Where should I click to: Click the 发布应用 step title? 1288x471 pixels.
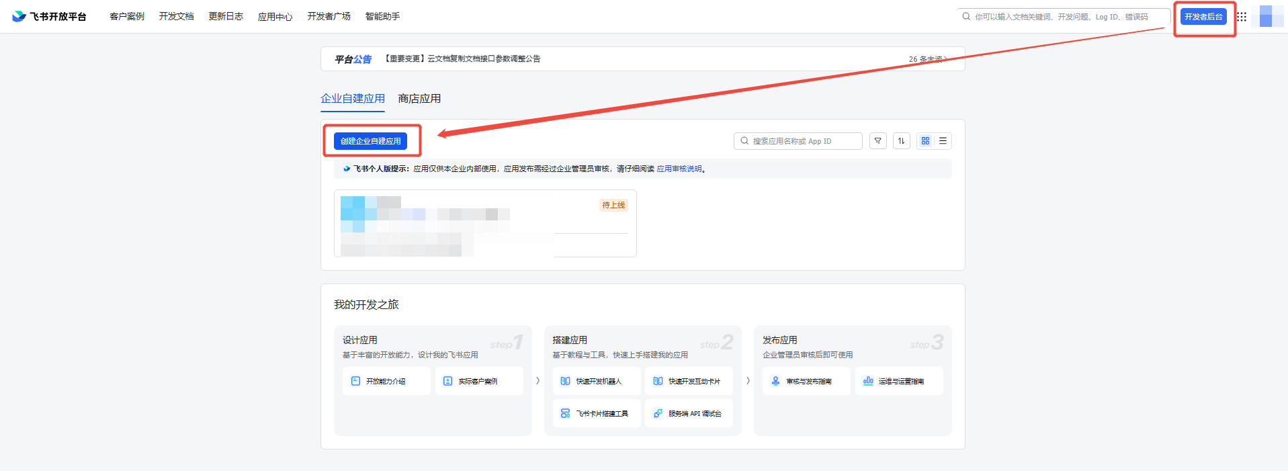[780, 340]
